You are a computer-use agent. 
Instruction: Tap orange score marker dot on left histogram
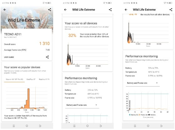pyautogui.click(x=35, y=108)
